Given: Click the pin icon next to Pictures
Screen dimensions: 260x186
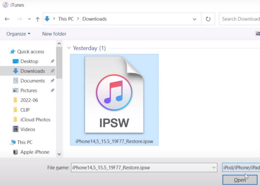Looking at the screenshot, I should 52,91.
